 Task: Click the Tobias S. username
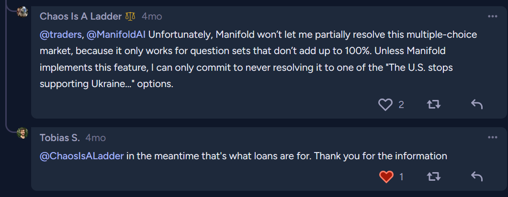60,138
